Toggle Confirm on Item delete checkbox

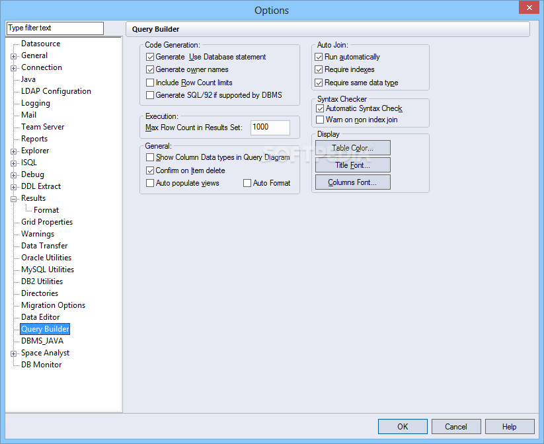pos(150,170)
